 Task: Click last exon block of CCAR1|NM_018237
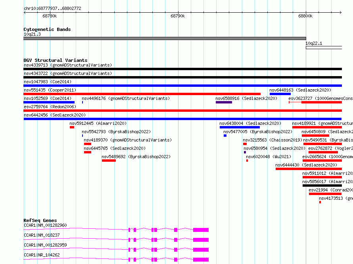pyautogui.click(x=201, y=240)
